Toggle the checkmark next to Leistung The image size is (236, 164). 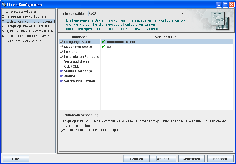pyautogui.click(x=61, y=52)
